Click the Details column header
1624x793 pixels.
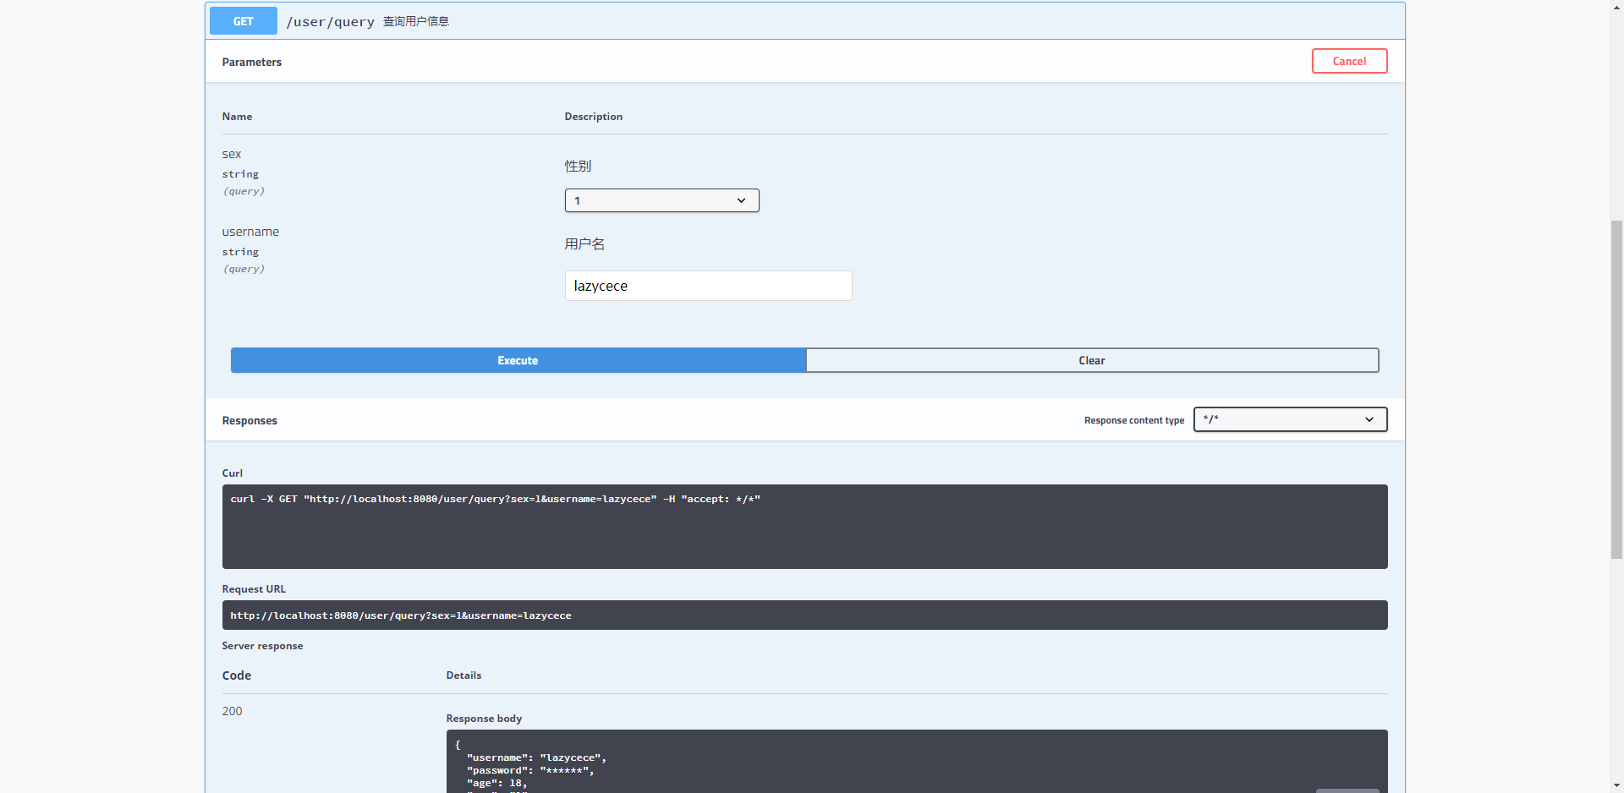click(464, 675)
